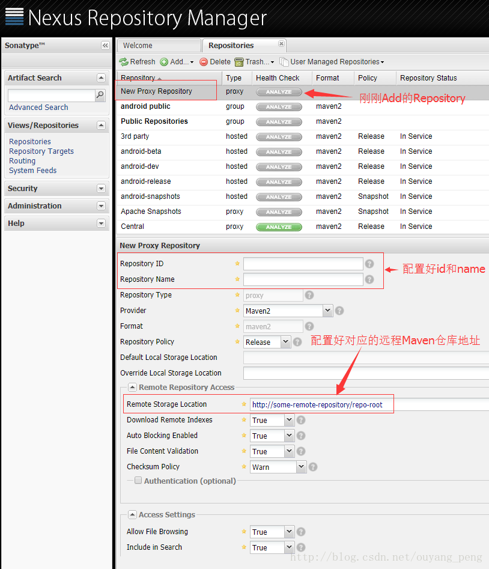Enable the Authentication (optional) checkbox
Image resolution: width=489 pixels, height=569 pixels.
138,481
